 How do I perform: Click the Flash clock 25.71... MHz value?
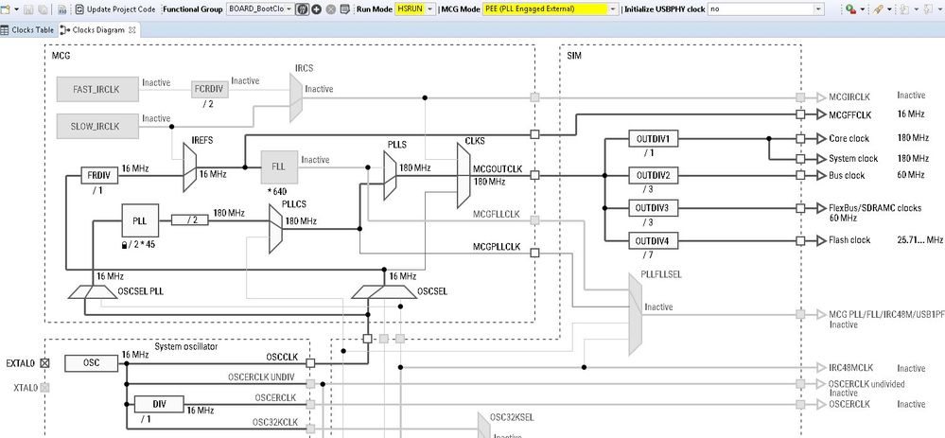919,239
